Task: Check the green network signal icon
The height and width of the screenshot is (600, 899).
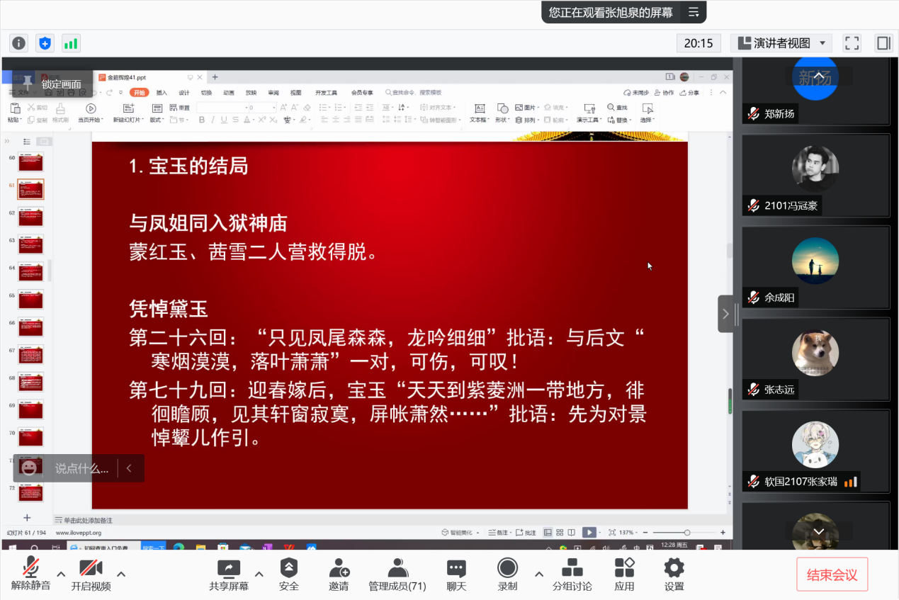Action: (x=71, y=43)
